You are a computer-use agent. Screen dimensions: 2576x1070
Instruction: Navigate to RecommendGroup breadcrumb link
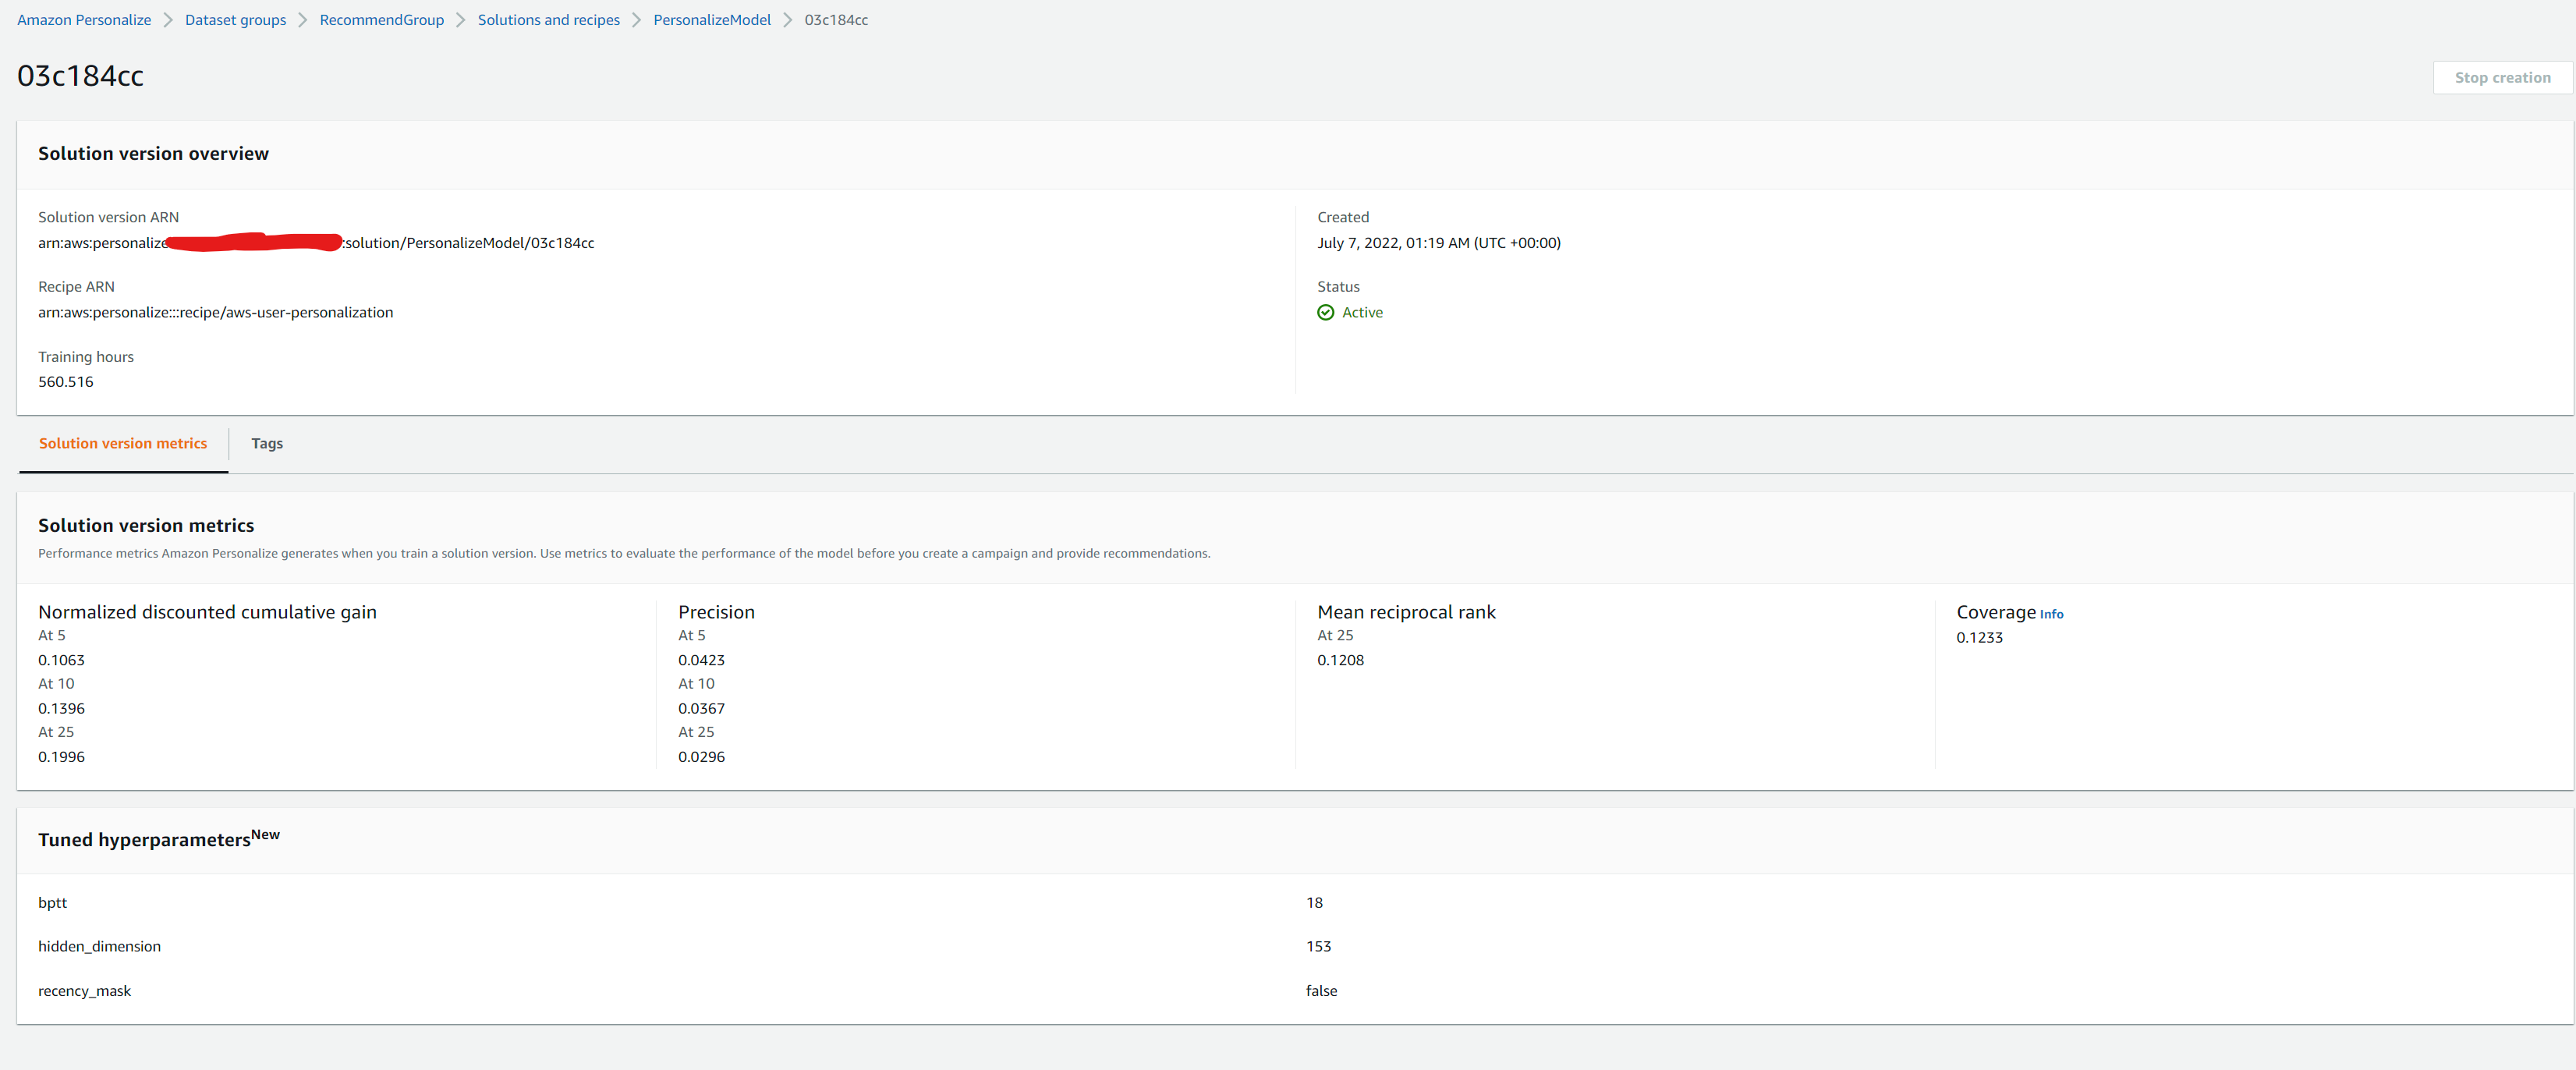[x=381, y=20]
